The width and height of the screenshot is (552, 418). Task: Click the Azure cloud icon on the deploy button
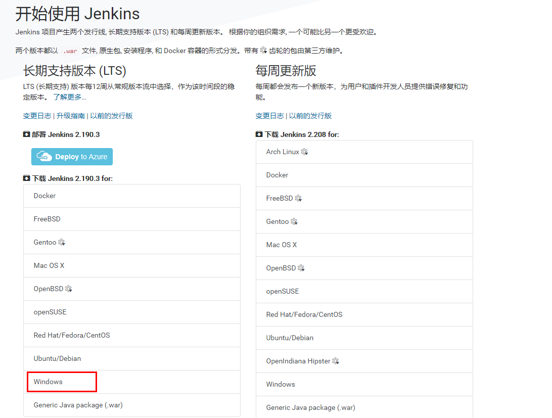point(44,156)
